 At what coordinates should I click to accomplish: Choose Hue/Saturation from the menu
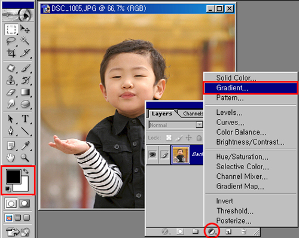(251, 157)
